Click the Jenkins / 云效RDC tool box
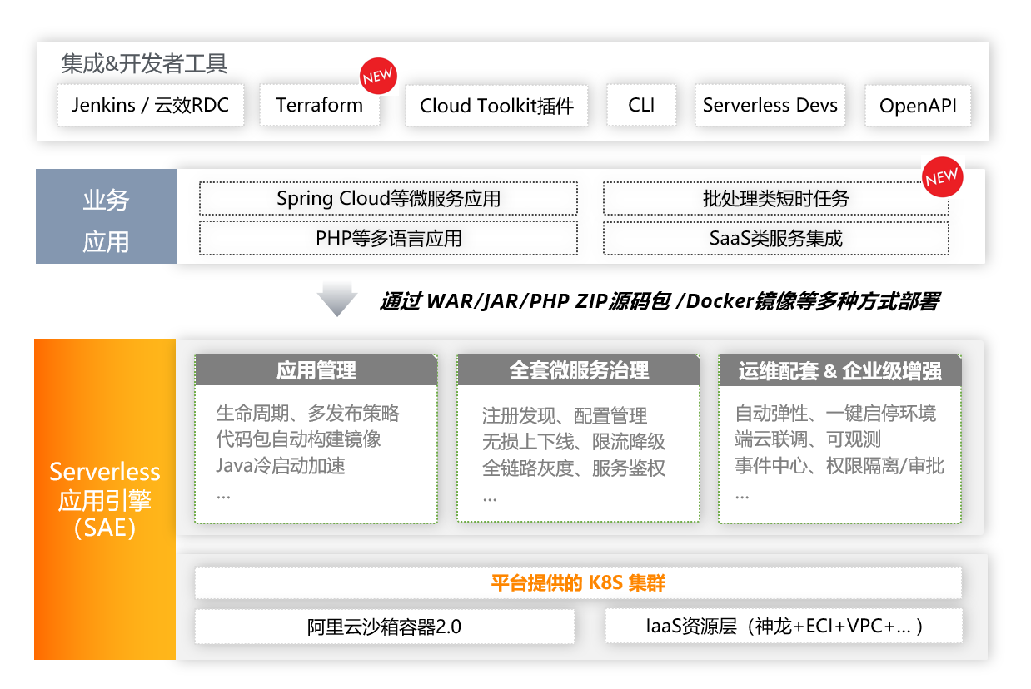The width and height of the screenshot is (1031, 689). click(151, 105)
